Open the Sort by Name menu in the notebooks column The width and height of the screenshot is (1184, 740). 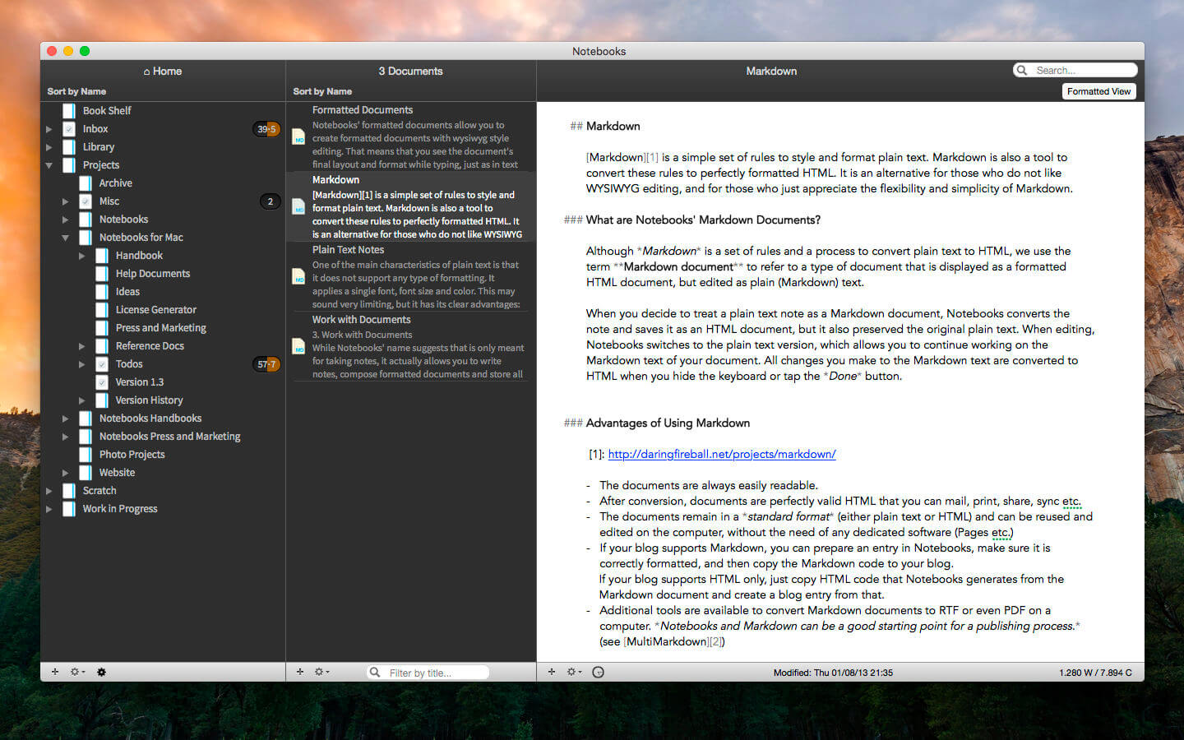pyautogui.click(x=76, y=91)
